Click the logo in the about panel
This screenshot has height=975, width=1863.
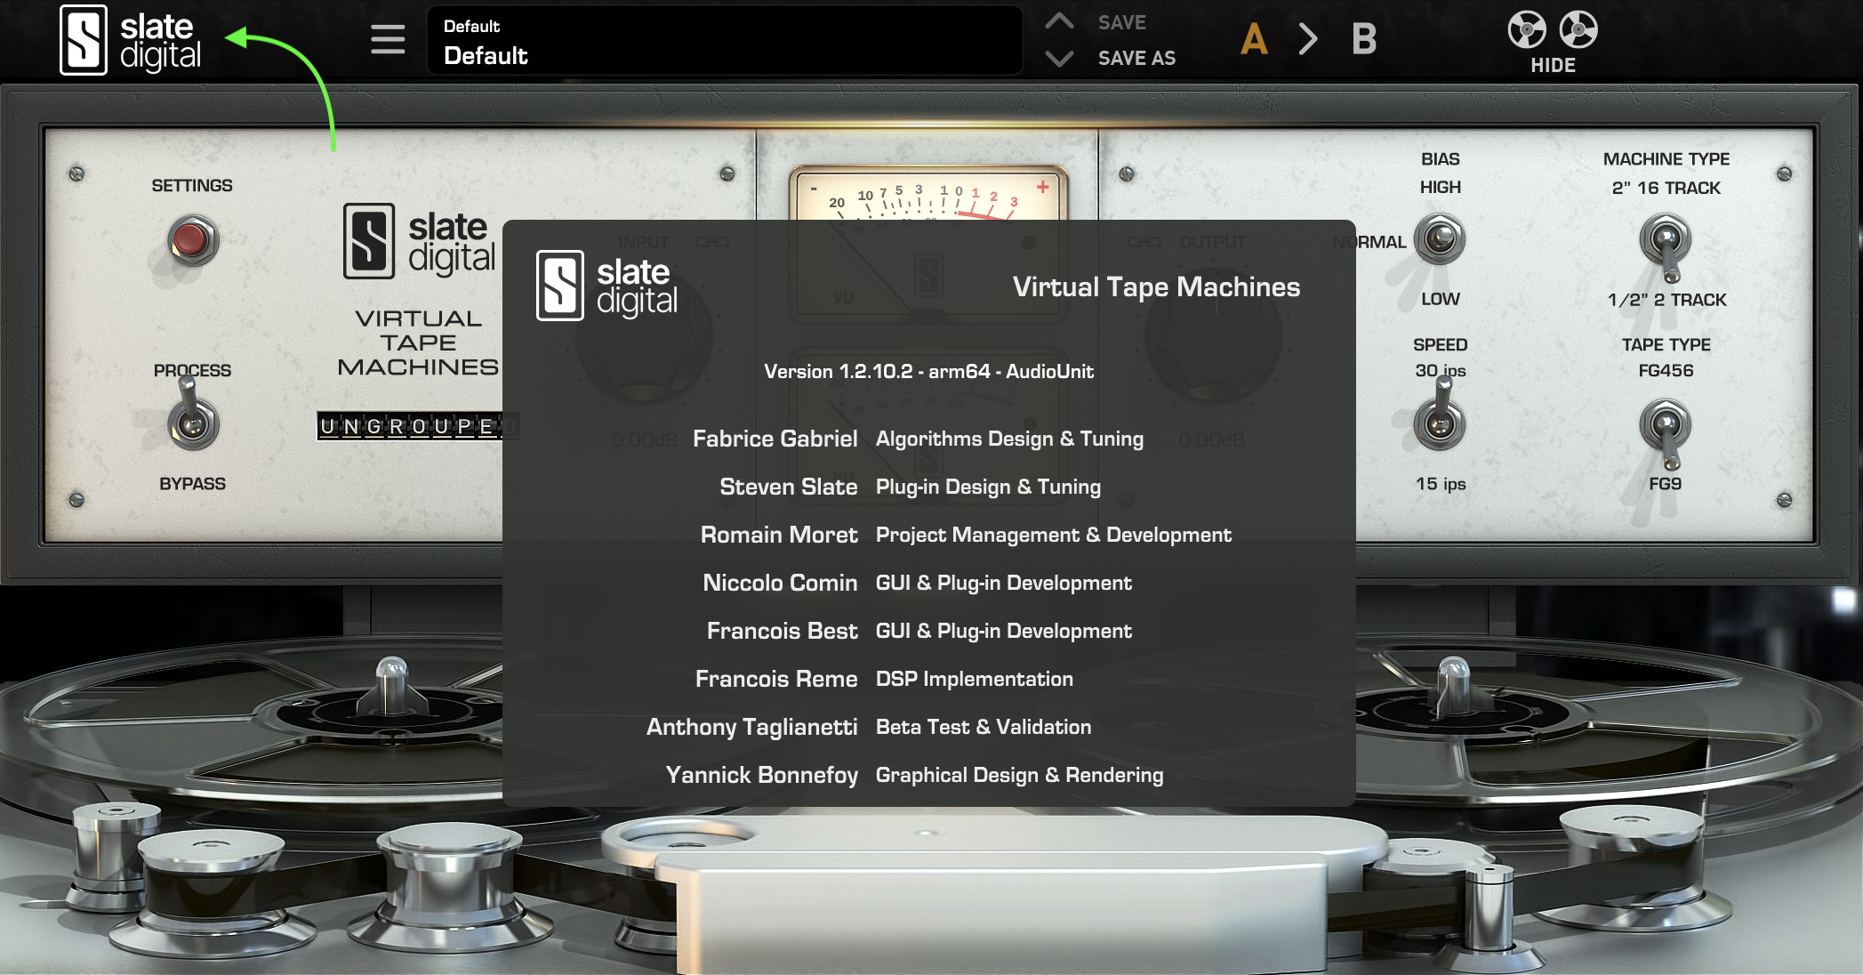(x=606, y=286)
